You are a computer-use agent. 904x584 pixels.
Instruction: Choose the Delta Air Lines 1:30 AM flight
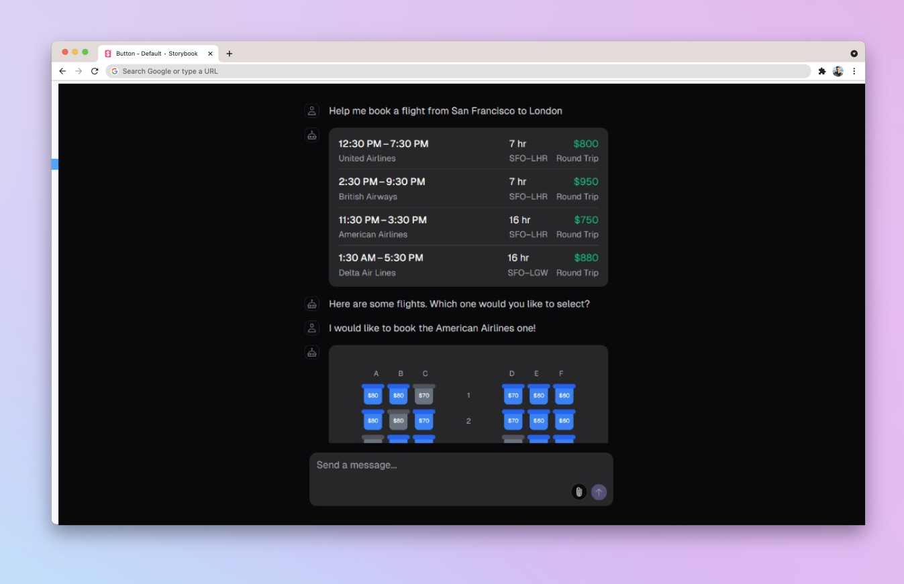(468, 265)
